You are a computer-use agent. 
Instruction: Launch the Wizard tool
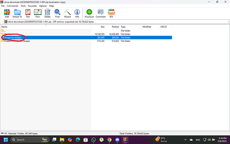click(67, 13)
